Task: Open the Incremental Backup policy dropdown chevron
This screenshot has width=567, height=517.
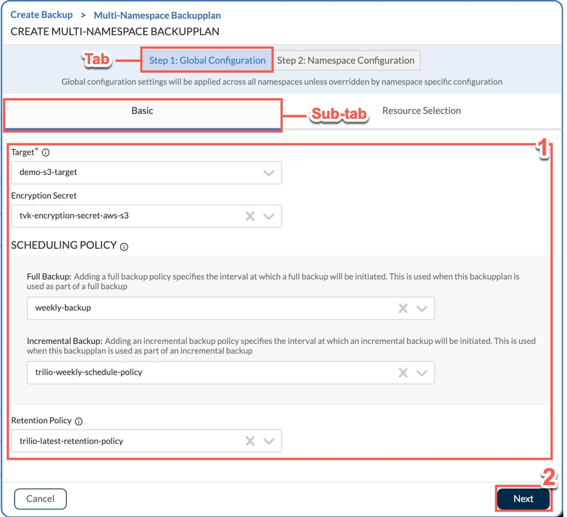Action: [x=422, y=373]
